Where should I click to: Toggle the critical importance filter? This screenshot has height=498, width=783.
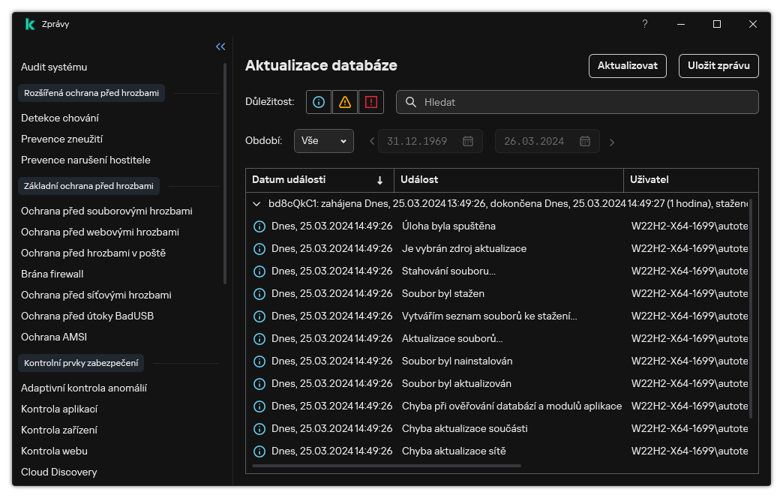(x=370, y=102)
